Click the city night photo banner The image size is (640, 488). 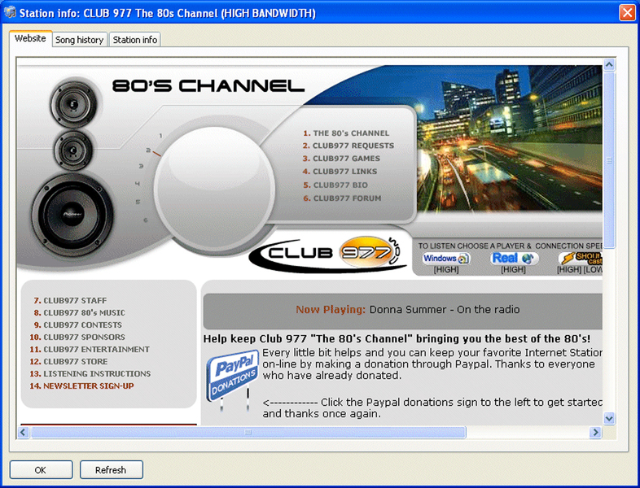click(x=510, y=137)
